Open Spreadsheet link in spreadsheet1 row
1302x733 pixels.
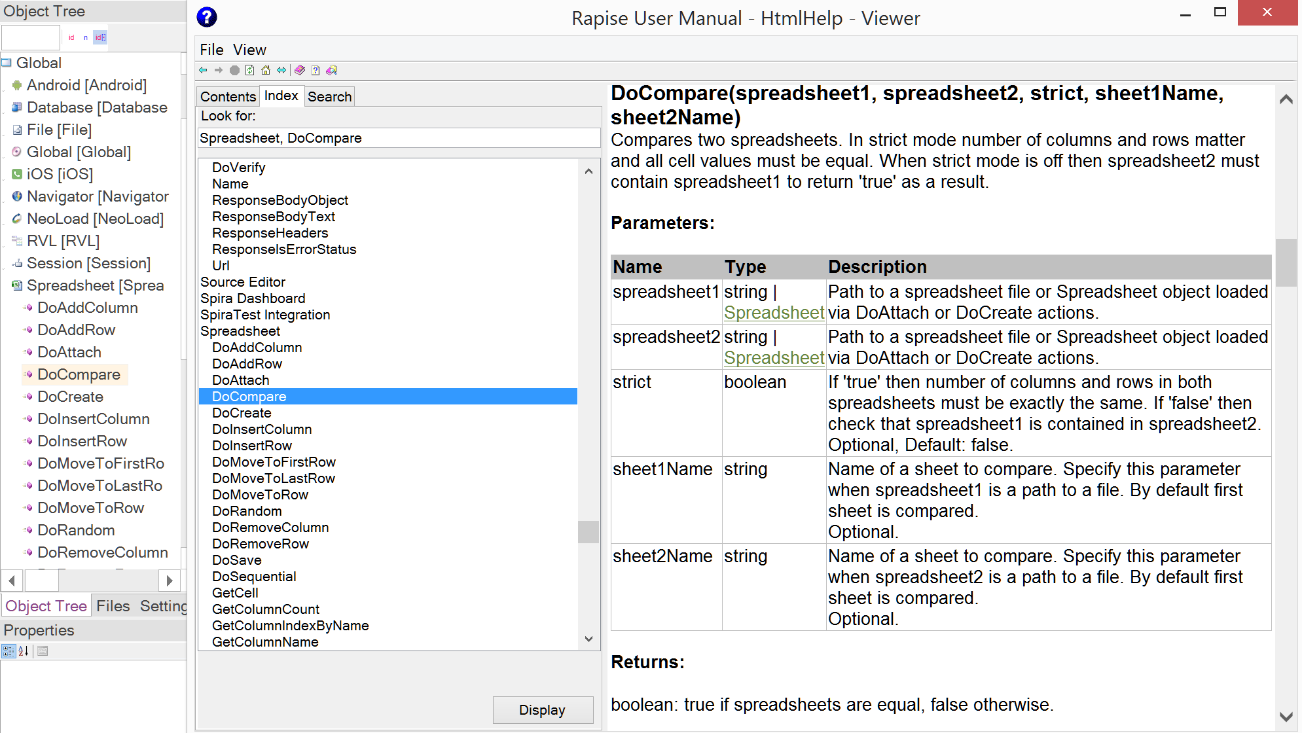click(x=774, y=313)
